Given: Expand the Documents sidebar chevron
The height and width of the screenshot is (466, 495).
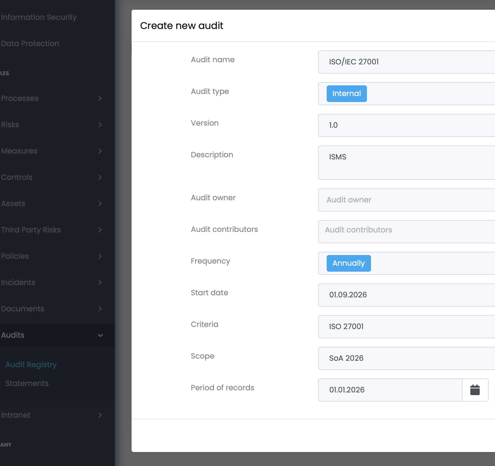Looking at the screenshot, I should tap(100, 309).
